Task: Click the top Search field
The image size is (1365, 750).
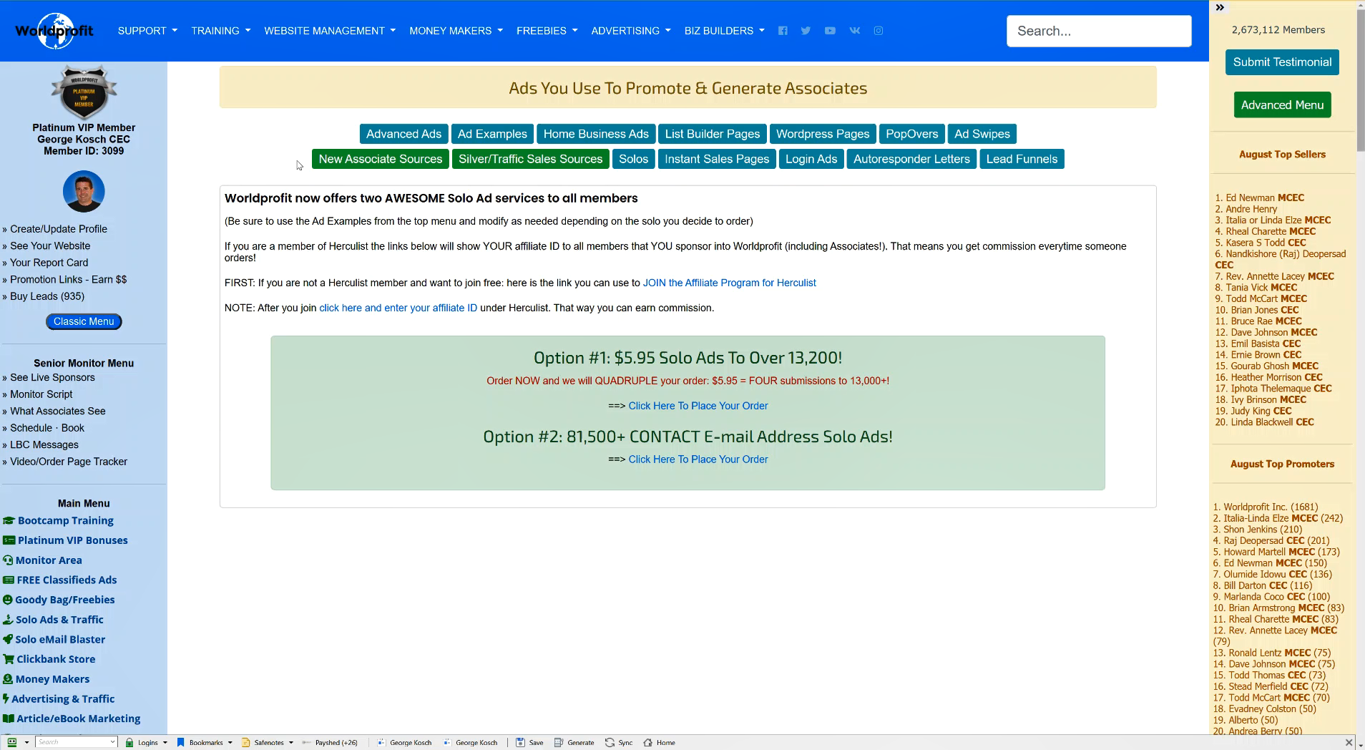Action: [x=1099, y=31]
